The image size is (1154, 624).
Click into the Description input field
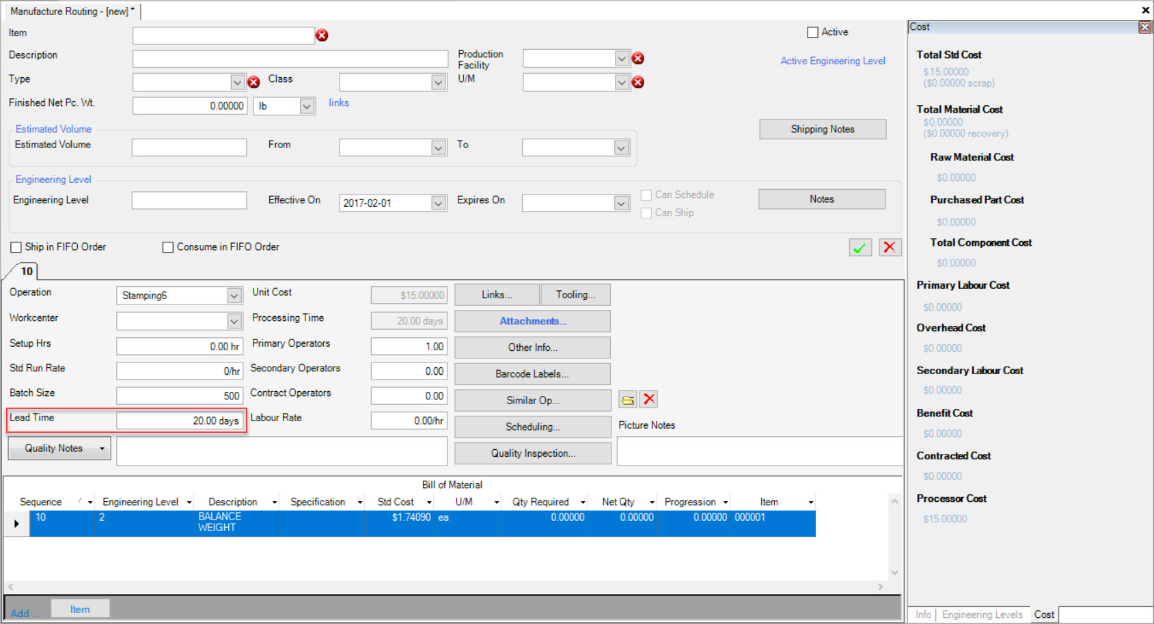(290, 59)
